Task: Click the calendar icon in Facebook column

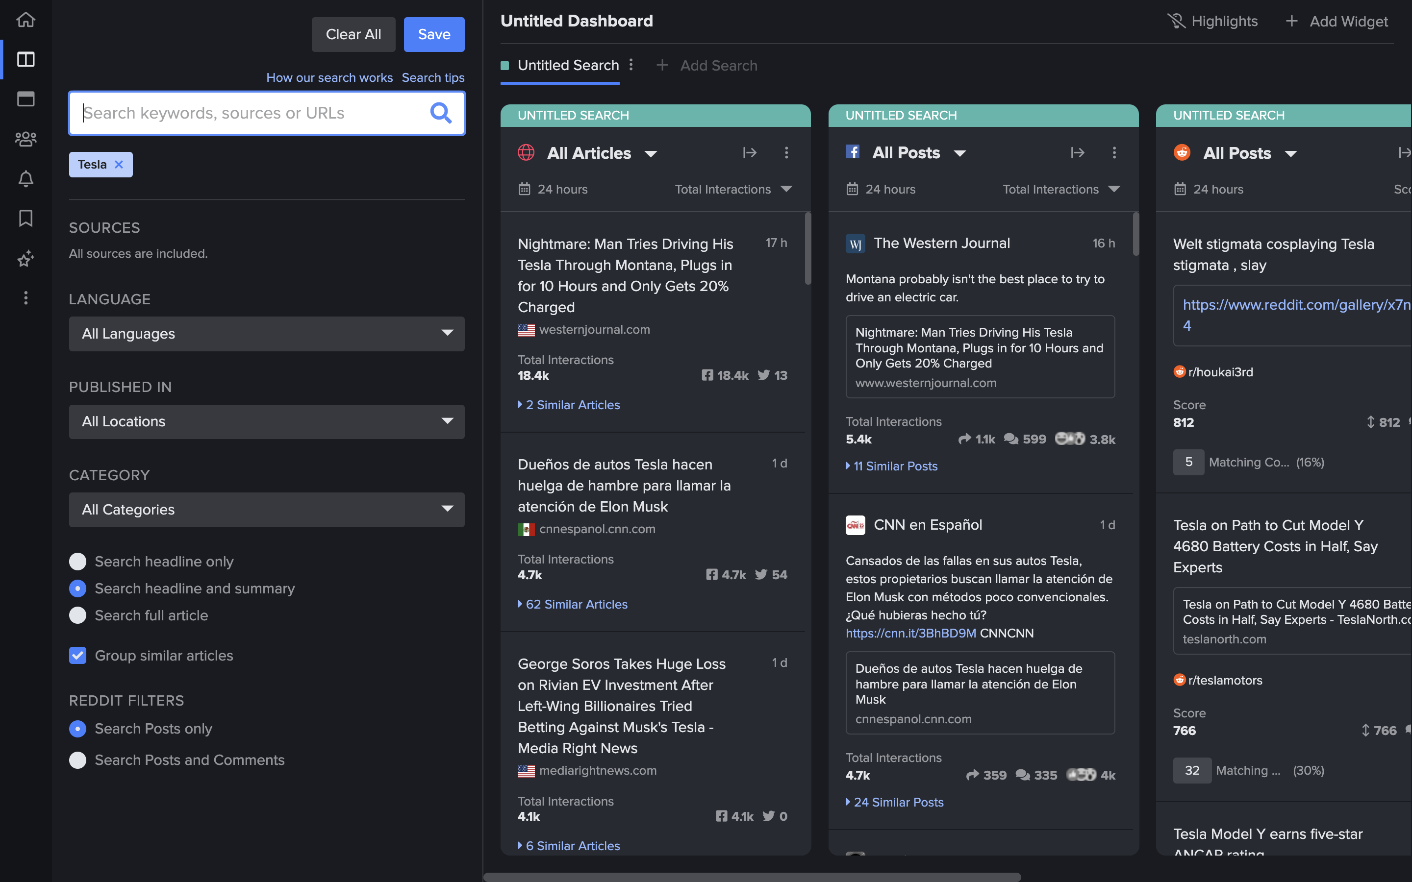Action: pos(853,189)
